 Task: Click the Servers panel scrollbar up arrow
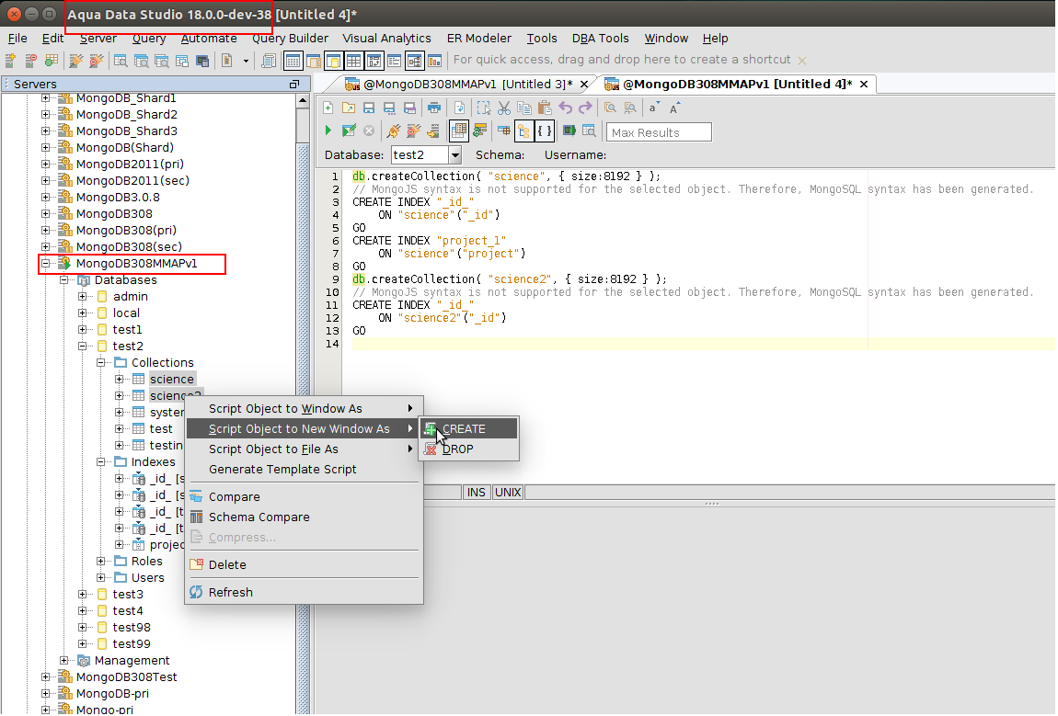coord(303,101)
